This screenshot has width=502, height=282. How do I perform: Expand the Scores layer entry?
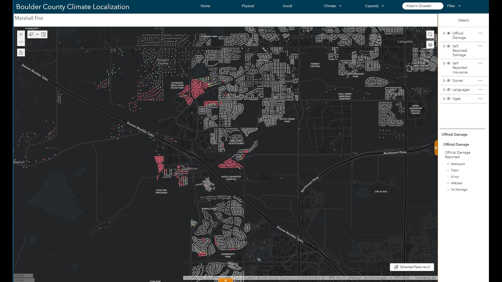coord(444,81)
